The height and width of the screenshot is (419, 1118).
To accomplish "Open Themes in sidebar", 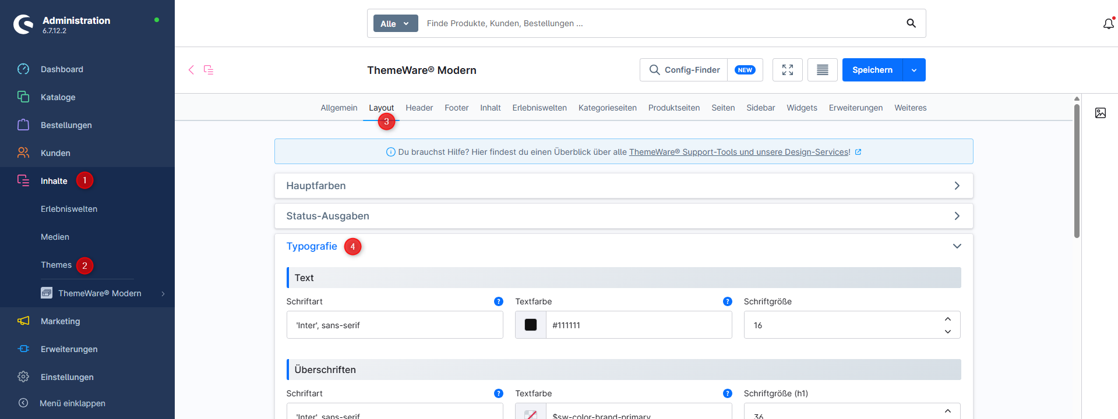I will [x=56, y=265].
